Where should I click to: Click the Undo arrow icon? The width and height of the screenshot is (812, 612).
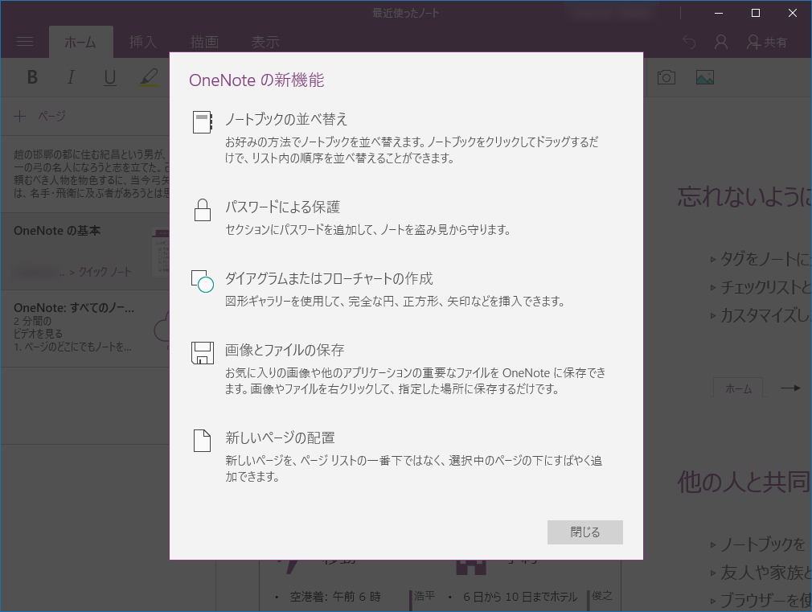pyautogui.click(x=689, y=42)
